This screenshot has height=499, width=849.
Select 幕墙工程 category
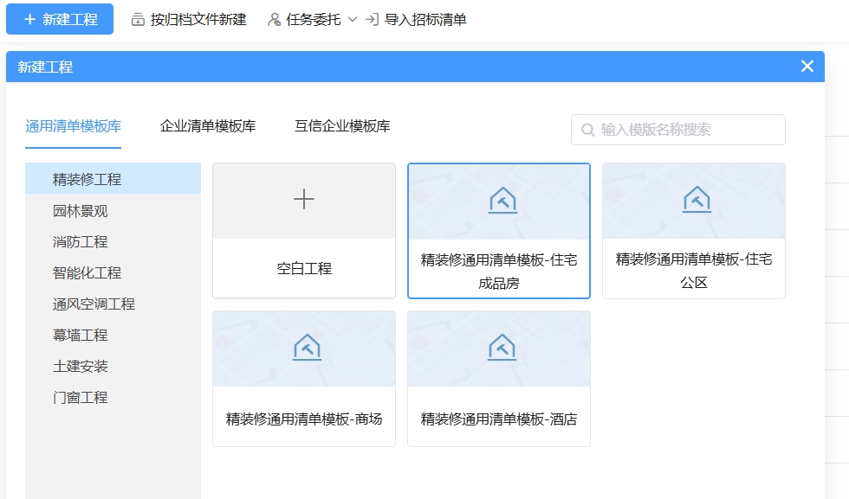[81, 336]
